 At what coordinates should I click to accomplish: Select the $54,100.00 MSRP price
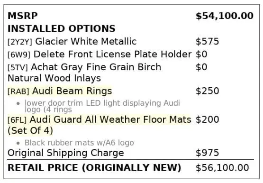(225, 16)
